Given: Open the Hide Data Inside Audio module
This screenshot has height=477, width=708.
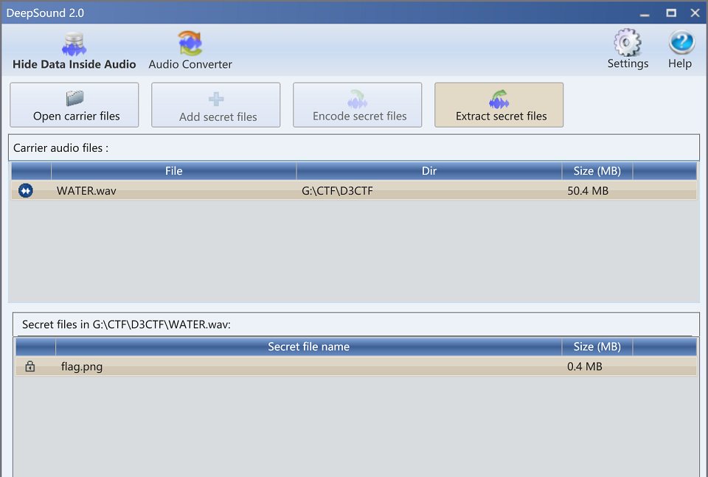Looking at the screenshot, I should coord(74,50).
